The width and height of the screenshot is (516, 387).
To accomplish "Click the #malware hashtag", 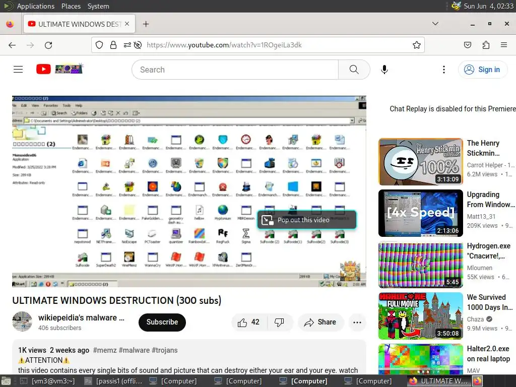I will [x=134, y=350].
